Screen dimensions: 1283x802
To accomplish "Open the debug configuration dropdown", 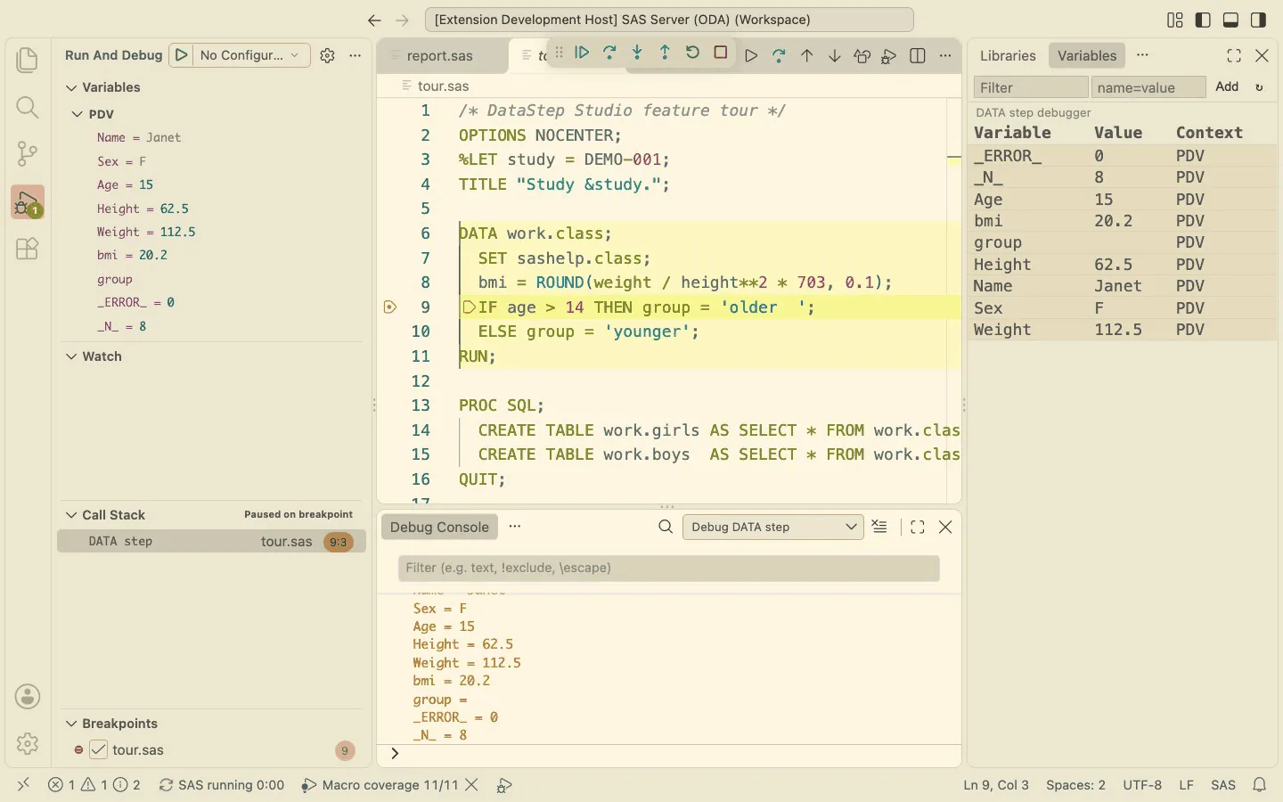I will click(252, 55).
